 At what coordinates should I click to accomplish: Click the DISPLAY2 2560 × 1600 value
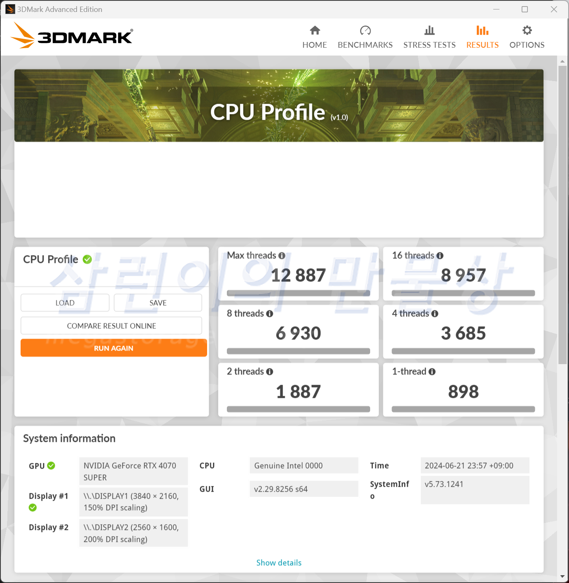[x=133, y=533]
